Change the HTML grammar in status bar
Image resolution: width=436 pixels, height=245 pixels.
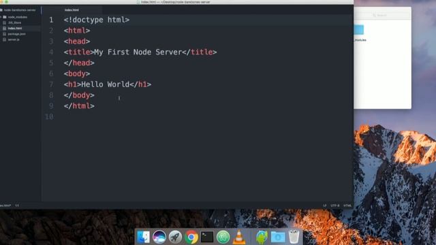(x=347, y=206)
